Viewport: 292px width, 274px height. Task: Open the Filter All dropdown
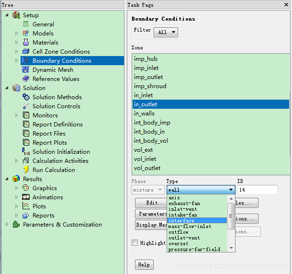(166, 32)
